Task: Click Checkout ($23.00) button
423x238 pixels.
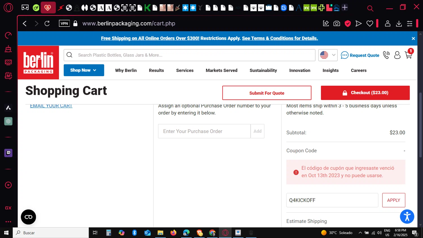Action: coord(365,93)
